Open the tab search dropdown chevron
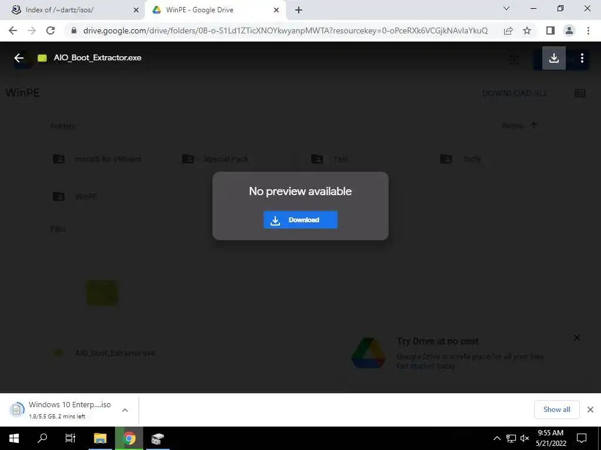The image size is (601, 450). [506, 8]
